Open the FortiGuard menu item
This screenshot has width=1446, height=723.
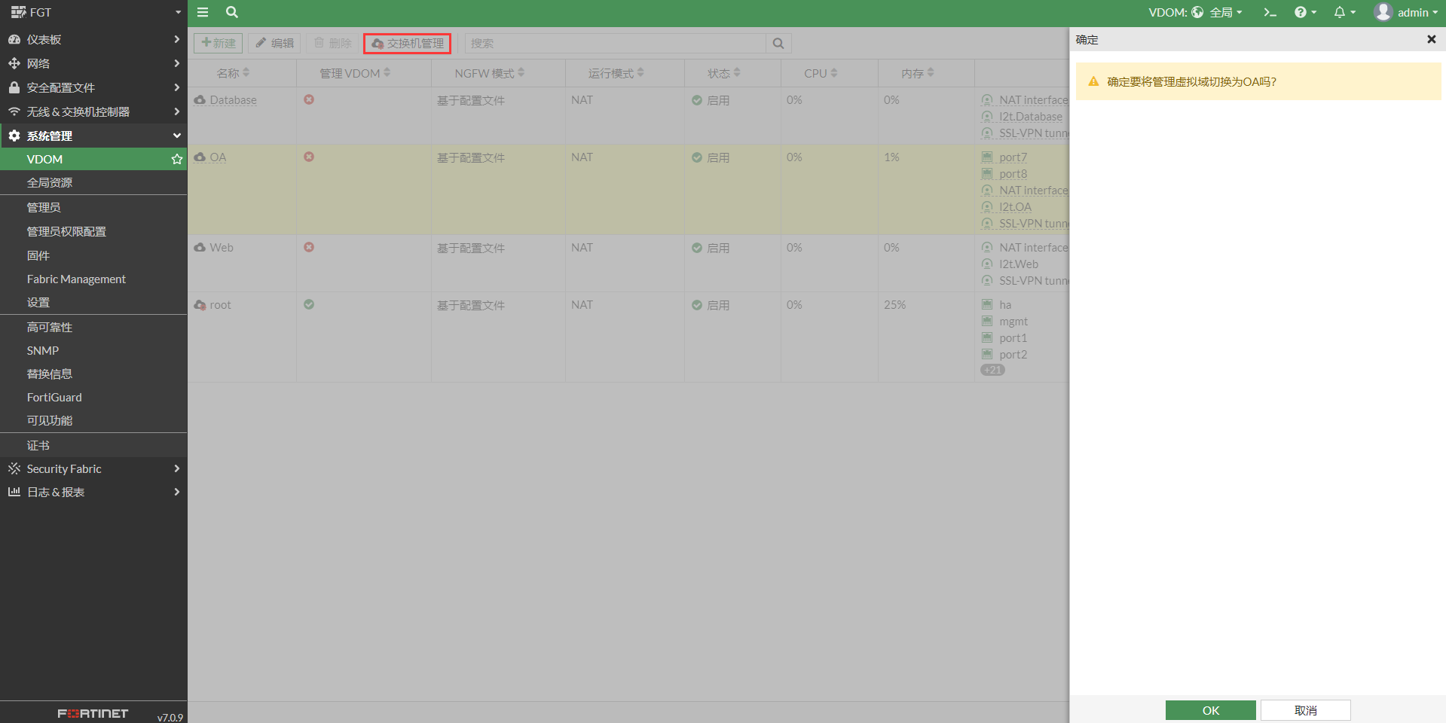[54, 397]
